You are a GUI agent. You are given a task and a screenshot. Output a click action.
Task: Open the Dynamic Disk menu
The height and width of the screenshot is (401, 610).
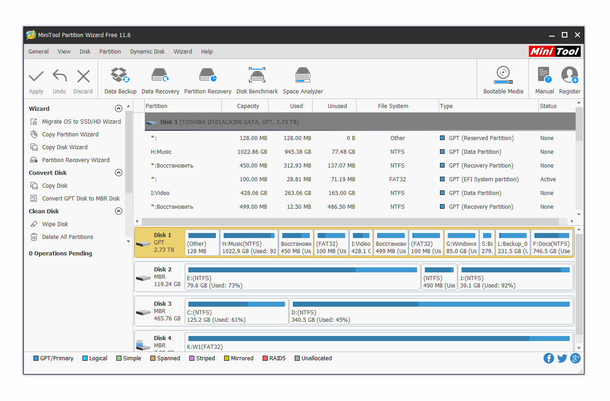147,52
